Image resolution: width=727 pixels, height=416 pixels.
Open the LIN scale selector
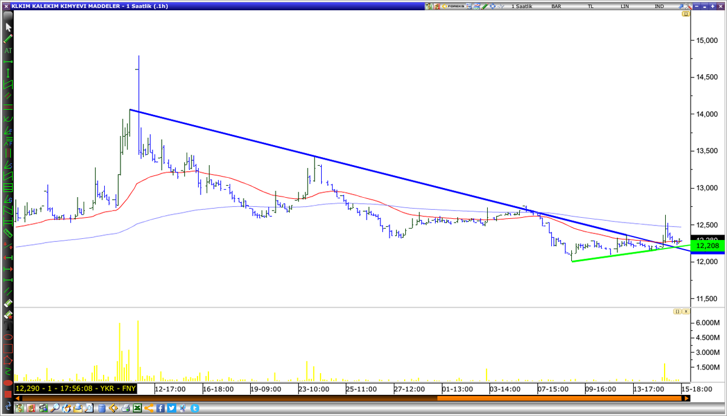[625, 6]
